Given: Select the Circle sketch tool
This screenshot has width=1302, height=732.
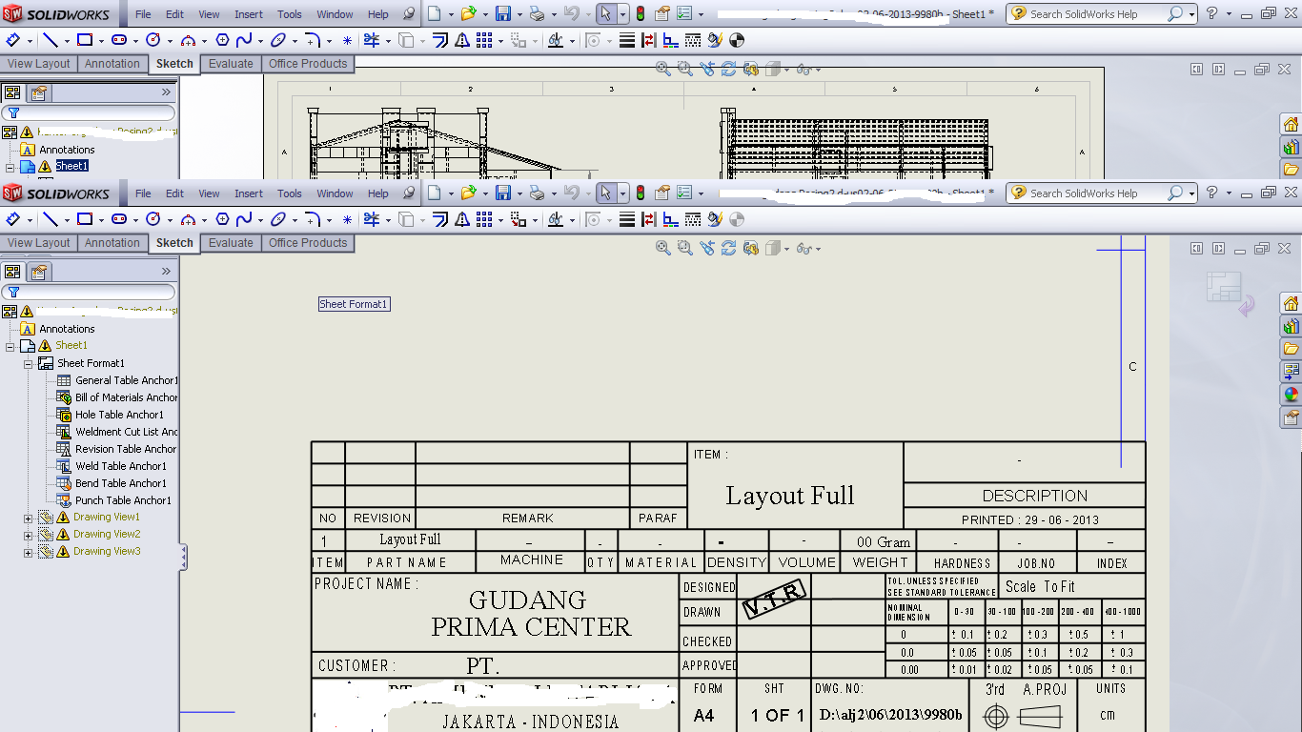Looking at the screenshot, I should pyautogui.click(x=151, y=219).
